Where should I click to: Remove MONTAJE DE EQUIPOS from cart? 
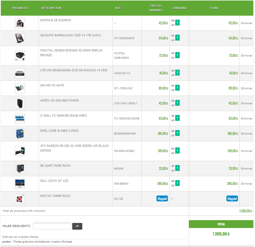(x=247, y=23)
